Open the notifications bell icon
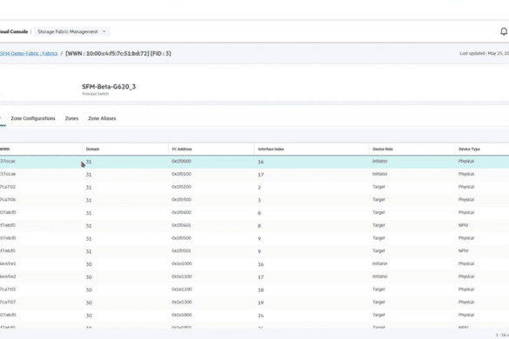The width and height of the screenshot is (509, 339). coord(504,31)
